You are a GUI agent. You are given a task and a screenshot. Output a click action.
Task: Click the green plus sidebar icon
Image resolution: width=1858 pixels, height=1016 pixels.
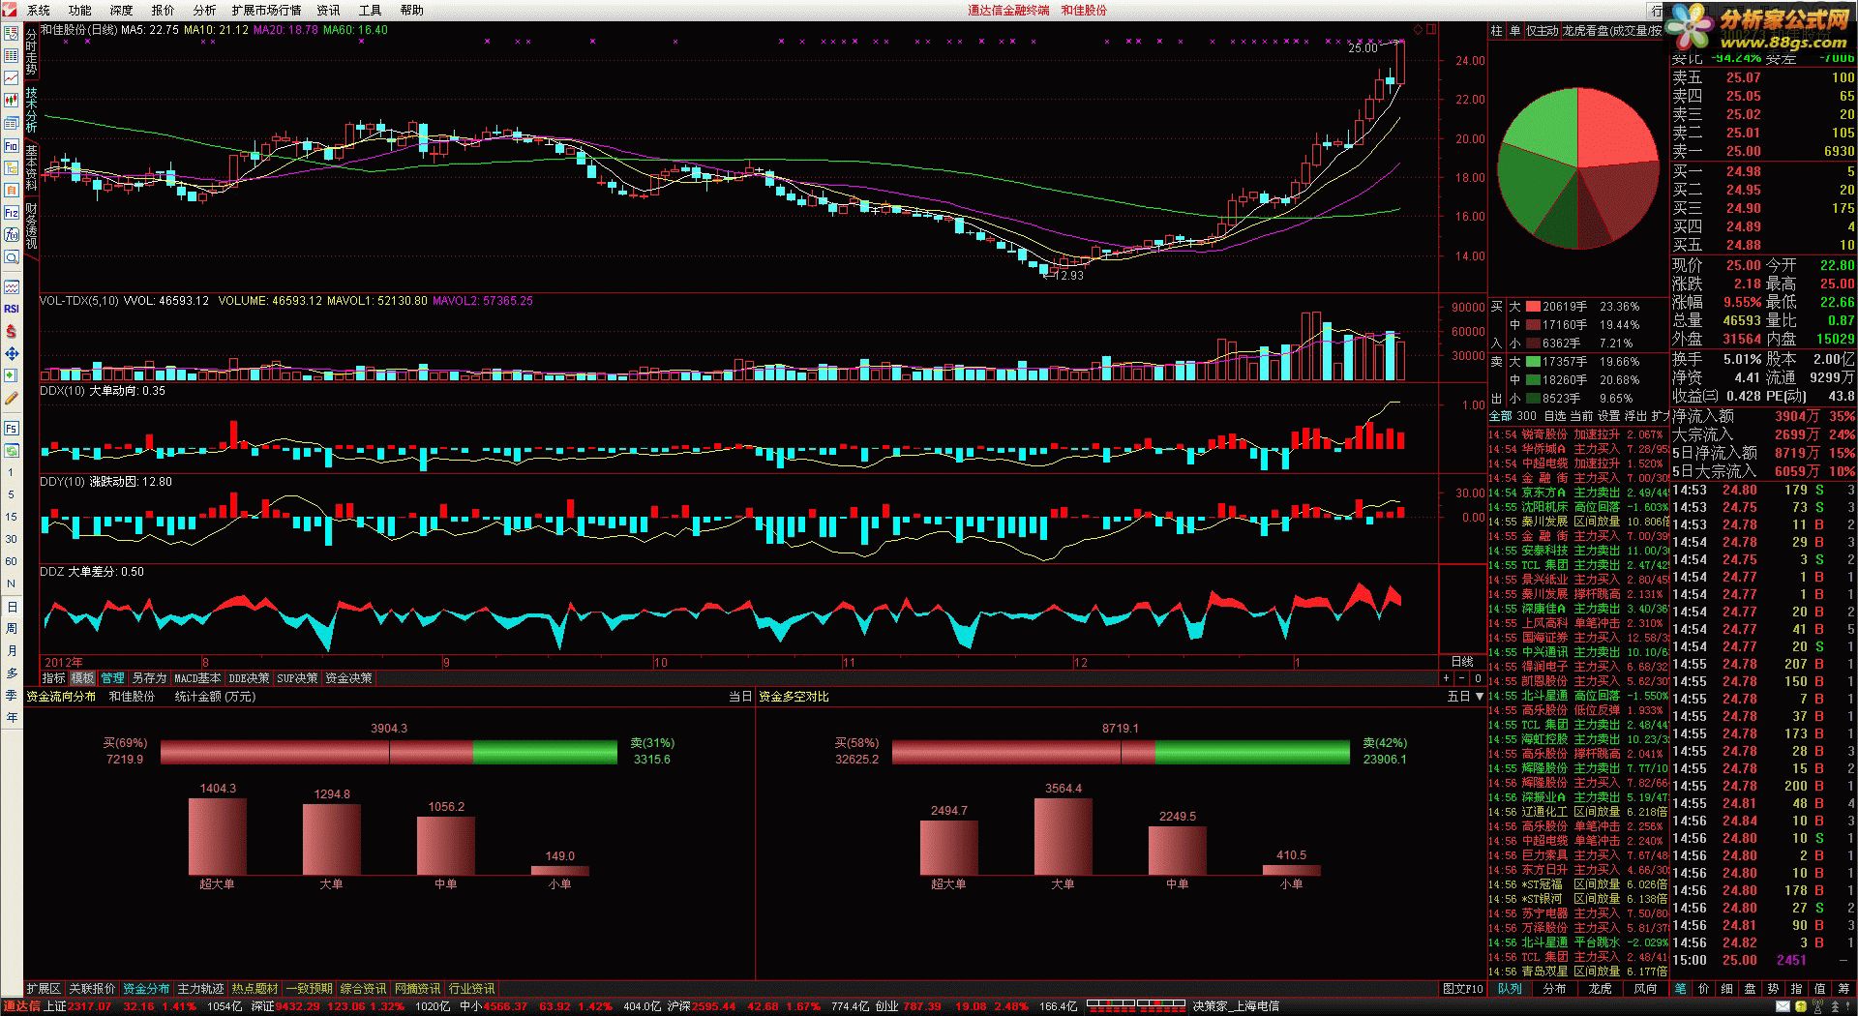point(11,375)
